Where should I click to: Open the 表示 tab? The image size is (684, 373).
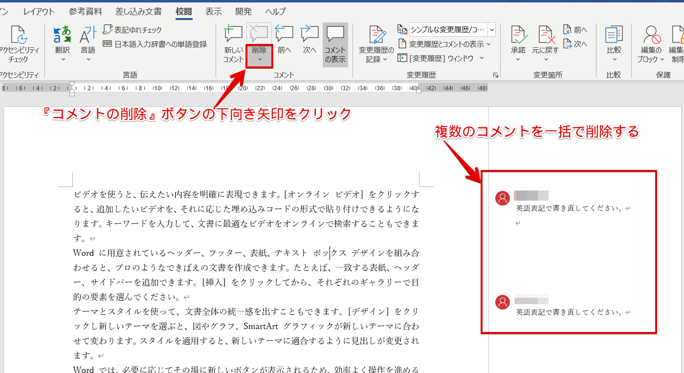[x=213, y=11]
